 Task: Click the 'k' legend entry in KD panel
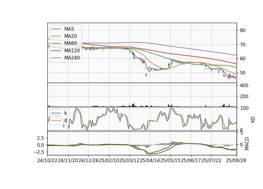[65, 113]
